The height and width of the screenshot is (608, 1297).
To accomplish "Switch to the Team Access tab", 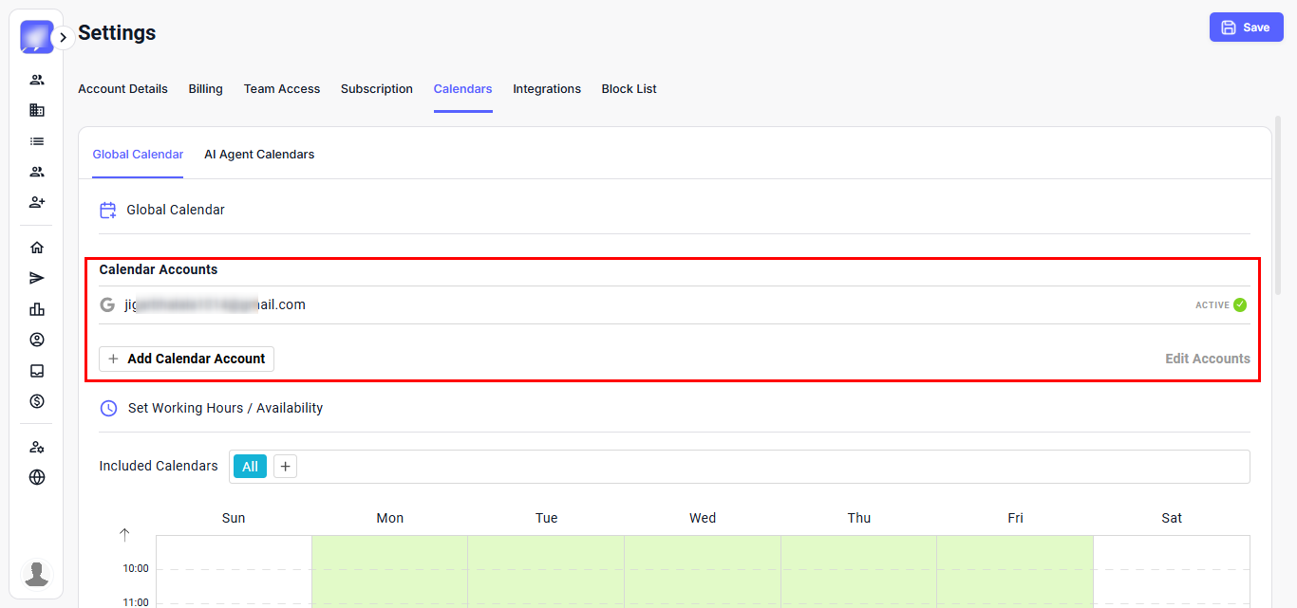I will point(282,89).
